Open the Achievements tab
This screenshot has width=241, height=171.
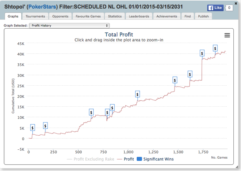[167, 16]
